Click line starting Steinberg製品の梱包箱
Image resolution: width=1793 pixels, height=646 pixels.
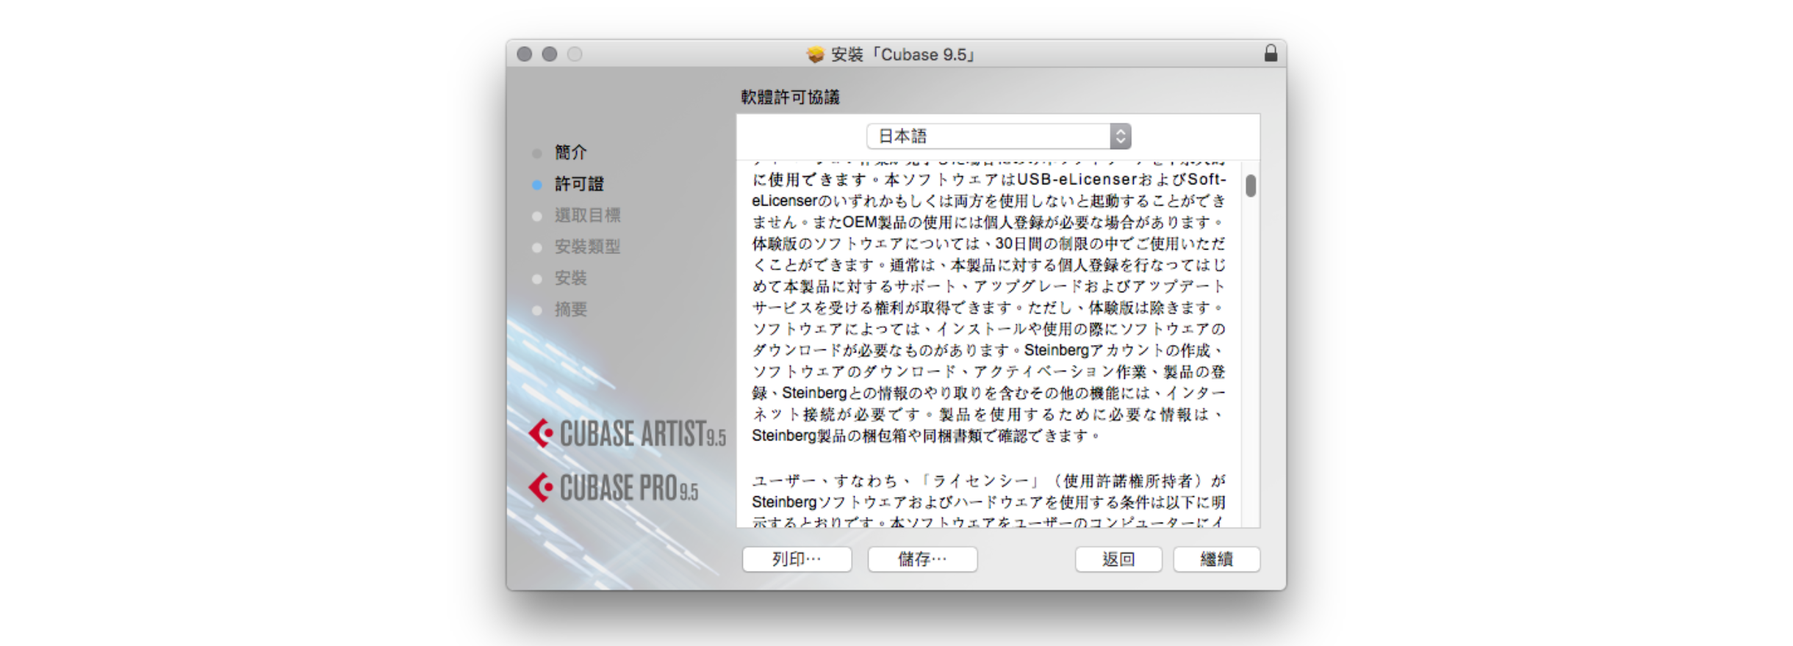(926, 436)
